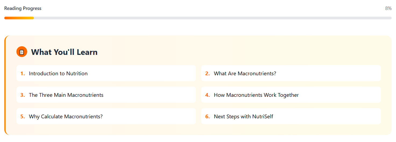Click number 5 beside Why Calculate Macronutrients?
This screenshot has height=142, width=396.
pos(23,116)
